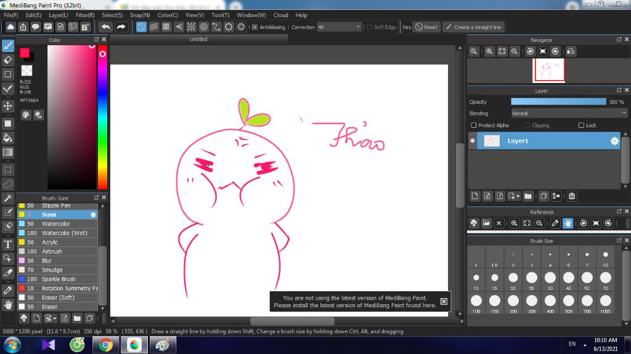Click the Navigator canvas thumbnail

[x=549, y=70]
